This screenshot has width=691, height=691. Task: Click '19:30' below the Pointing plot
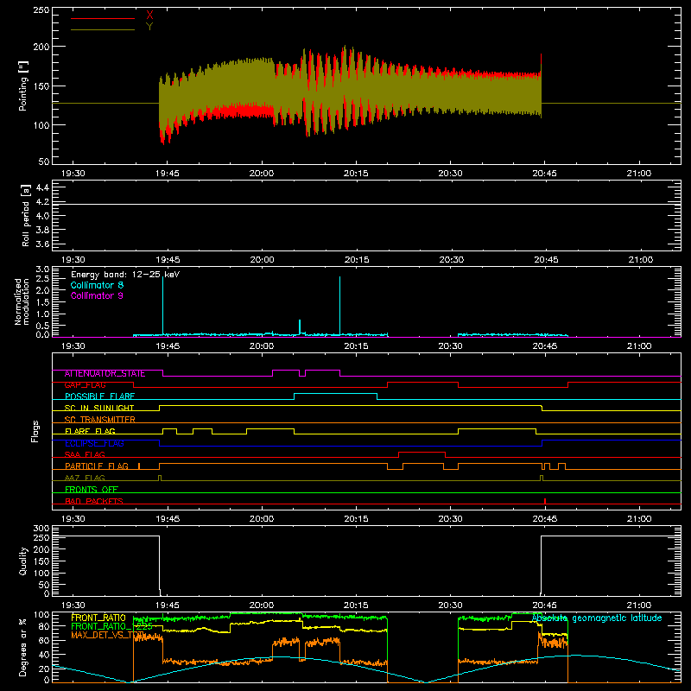pyautogui.click(x=73, y=174)
